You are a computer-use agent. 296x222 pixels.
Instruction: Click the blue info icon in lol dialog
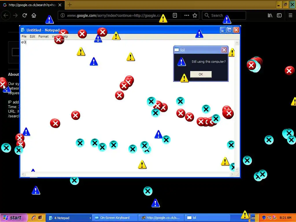click(x=182, y=62)
